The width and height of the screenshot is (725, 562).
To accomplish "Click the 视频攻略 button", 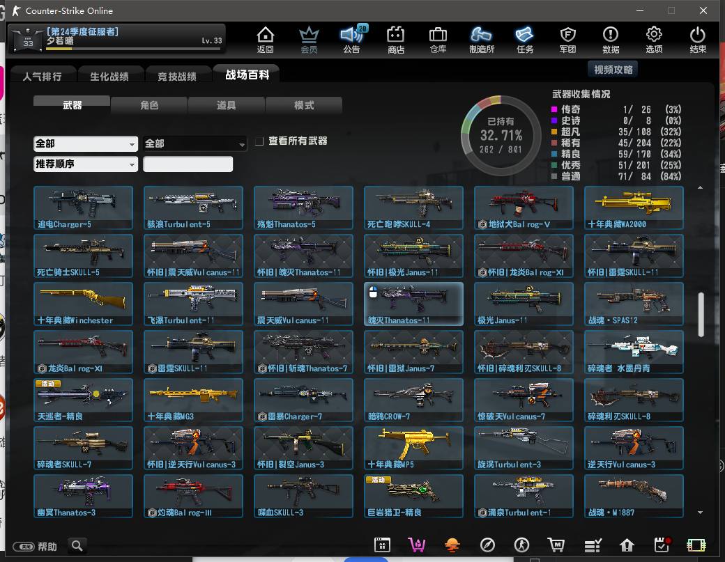I will [613, 70].
